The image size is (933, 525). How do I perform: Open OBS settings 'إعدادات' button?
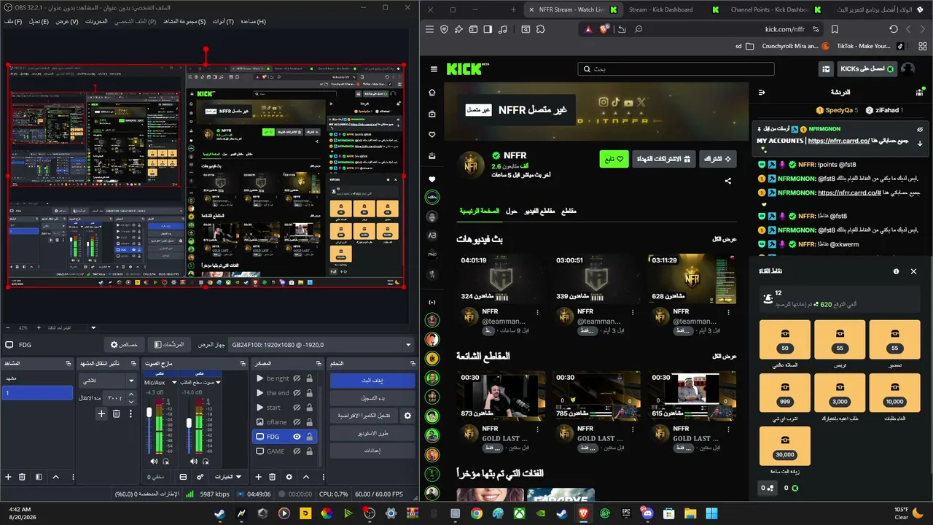[x=372, y=451]
